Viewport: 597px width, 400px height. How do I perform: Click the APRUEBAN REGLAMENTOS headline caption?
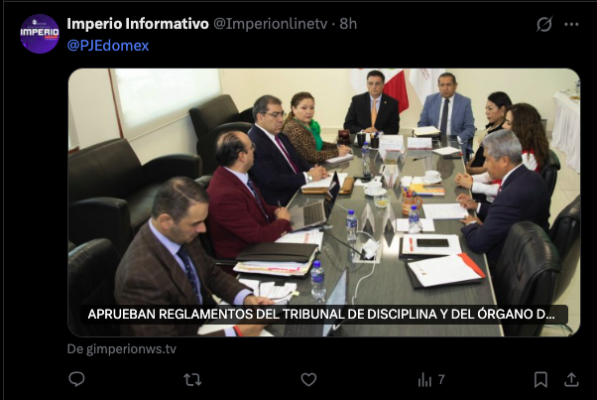tap(321, 315)
